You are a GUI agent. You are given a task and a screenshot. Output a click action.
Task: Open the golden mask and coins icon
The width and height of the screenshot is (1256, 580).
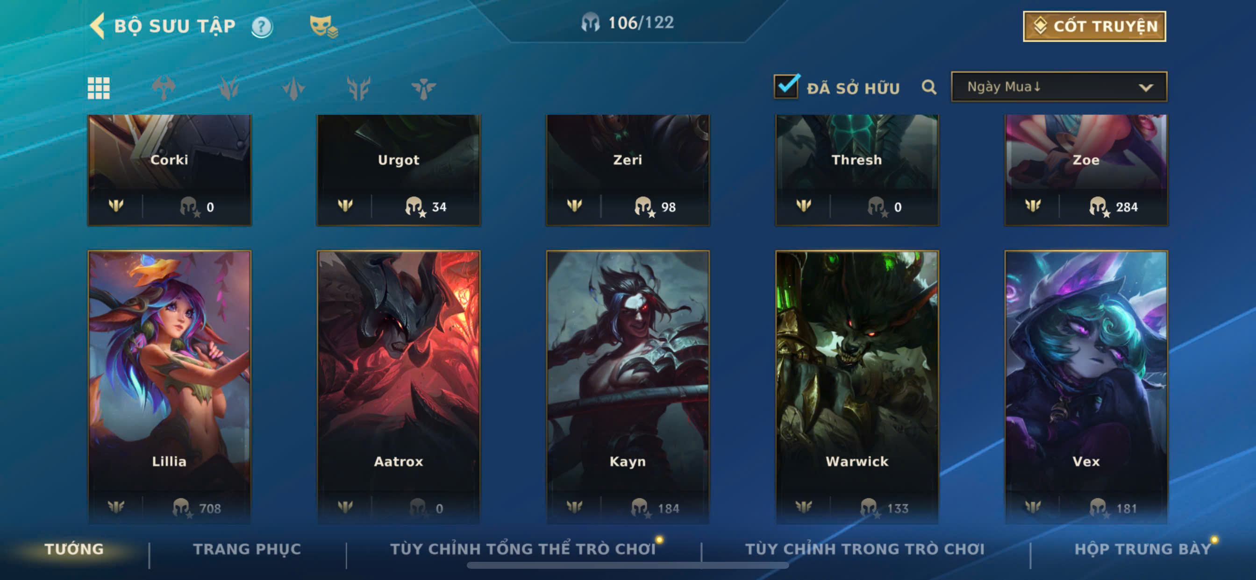click(324, 26)
